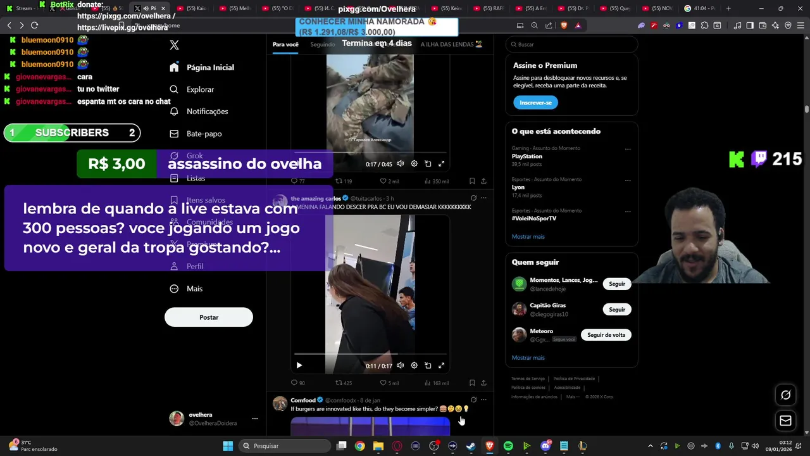Image resolution: width=810 pixels, height=456 pixels.
Task: Open Brave Shields lion icon
Action: pos(564,25)
